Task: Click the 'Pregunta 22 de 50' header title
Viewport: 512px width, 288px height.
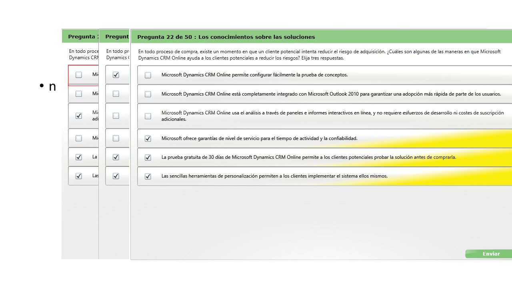Action: coord(226,37)
